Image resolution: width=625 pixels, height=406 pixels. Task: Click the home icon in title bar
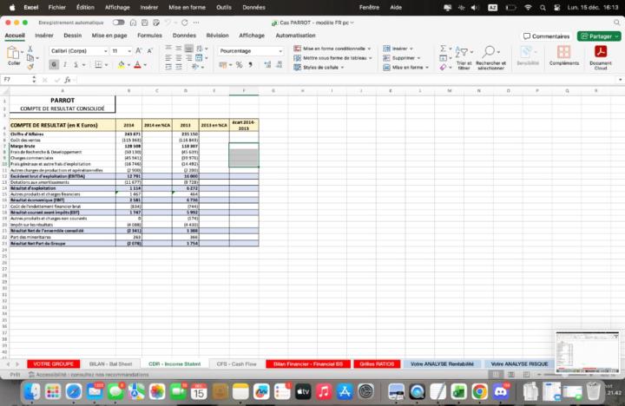[133, 23]
